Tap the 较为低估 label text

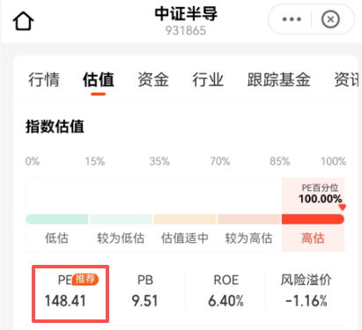coord(121,238)
